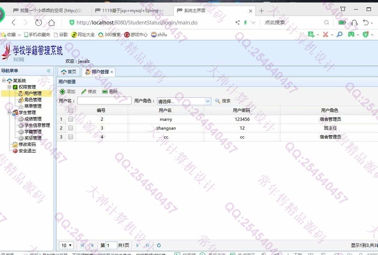This screenshot has width=378, height=255.
Task: Expand the address bar dropdown chevron
Action: (254, 23)
